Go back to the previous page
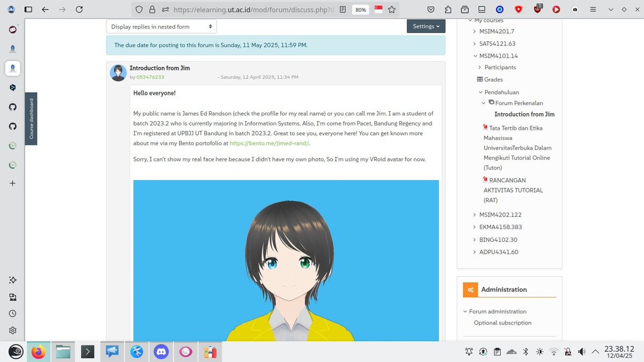Screen dimensions: 644x362 pos(45,9)
